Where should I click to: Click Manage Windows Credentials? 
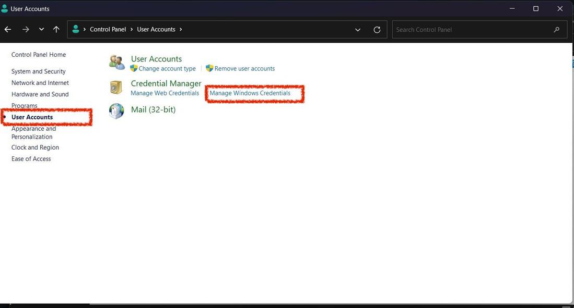pos(250,93)
